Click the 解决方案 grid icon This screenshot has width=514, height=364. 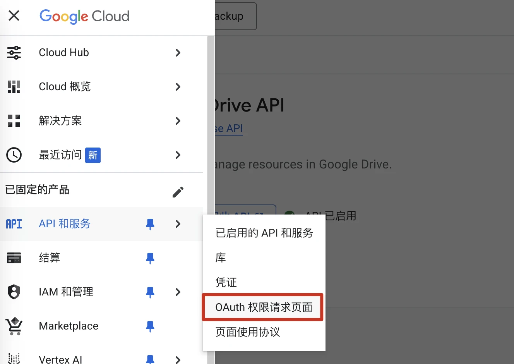click(14, 121)
